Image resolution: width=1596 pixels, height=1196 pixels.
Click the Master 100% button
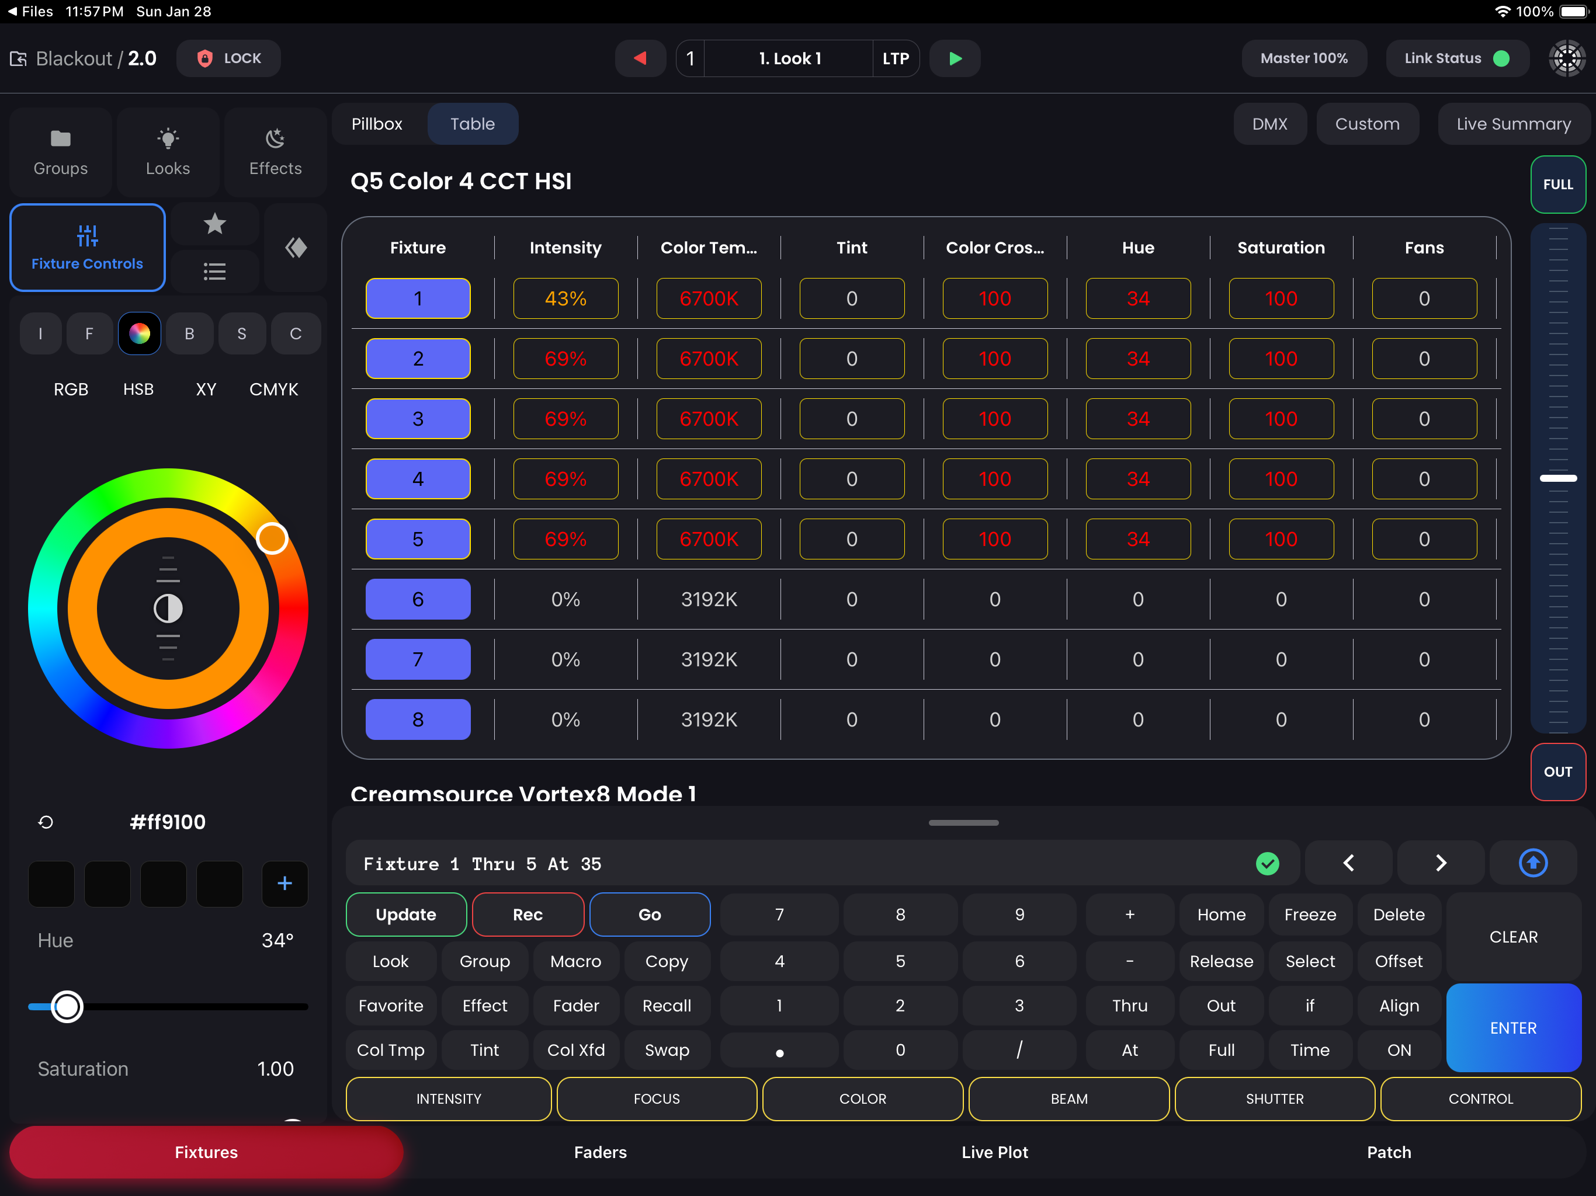tap(1304, 58)
